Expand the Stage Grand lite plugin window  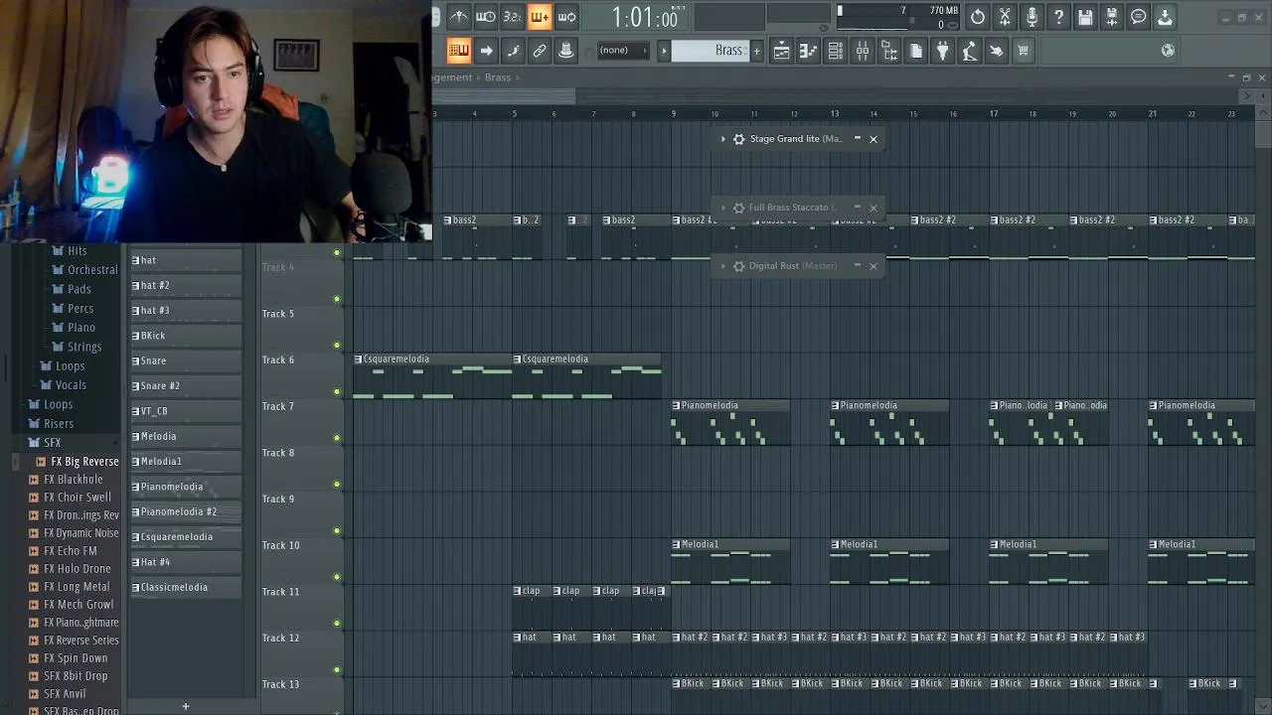click(x=723, y=139)
